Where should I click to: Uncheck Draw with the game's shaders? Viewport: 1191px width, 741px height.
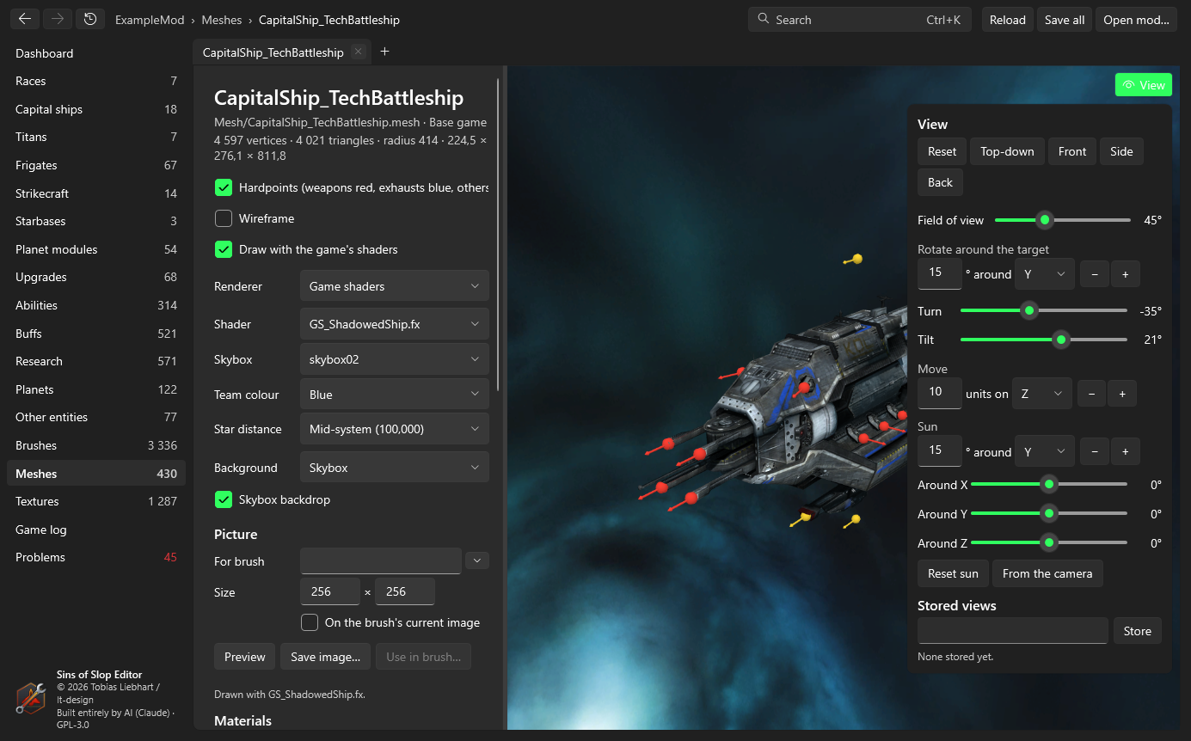click(224, 249)
